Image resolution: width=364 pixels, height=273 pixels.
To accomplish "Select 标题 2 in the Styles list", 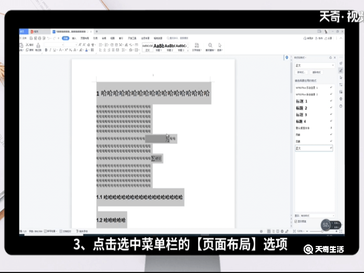I will pyautogui.click(x=314, y=108).
